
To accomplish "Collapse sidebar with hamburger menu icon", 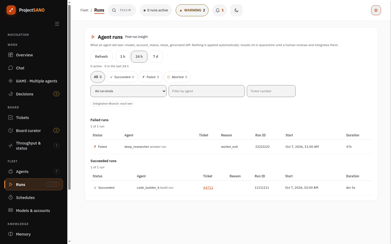I will (57, 24).
